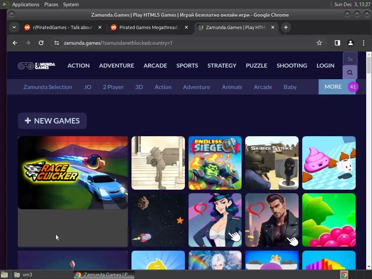Open the Arcade link in category bar
This screenshot has height=279, width=372.
(x=263, y=87)
